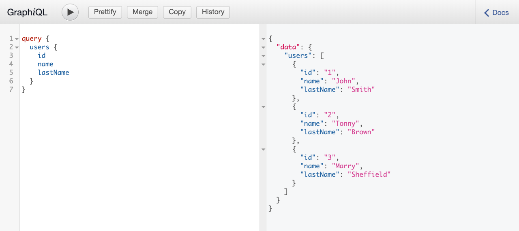The image size is (519, 231).
Task: Click the "Brown" value in results
Action: (x=361, y=132)
